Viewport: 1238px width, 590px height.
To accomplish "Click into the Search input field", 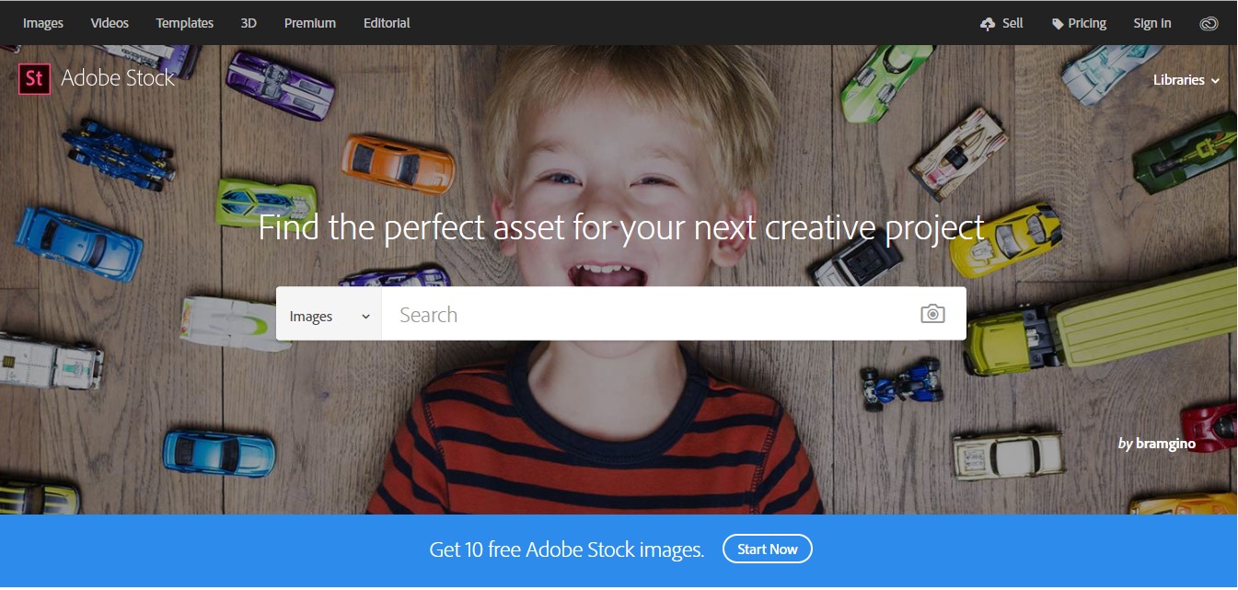I will click(x=644, y=315).
